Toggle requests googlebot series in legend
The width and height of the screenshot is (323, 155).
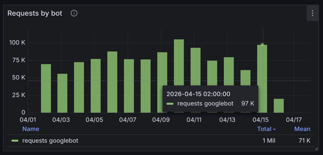(x=50, y=141)
